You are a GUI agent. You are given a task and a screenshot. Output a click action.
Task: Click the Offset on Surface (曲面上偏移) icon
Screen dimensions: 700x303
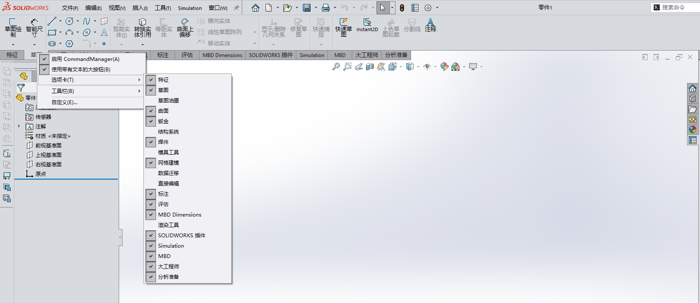185,22
